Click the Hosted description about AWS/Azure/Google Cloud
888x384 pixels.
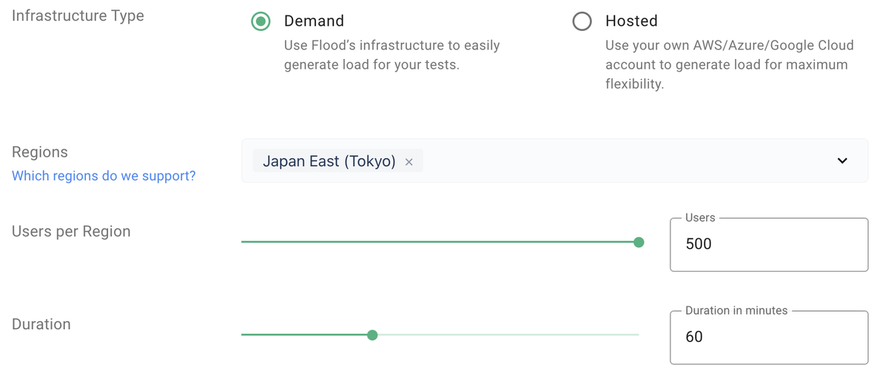pyautogui.click(x=730, y=65)
